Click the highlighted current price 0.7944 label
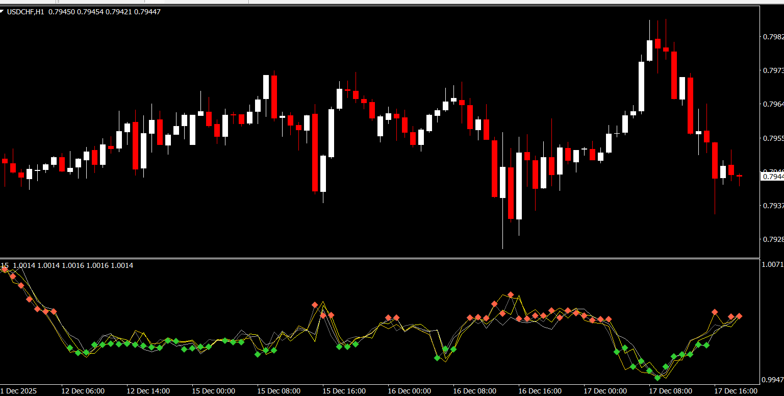 [x=772, y=177]
